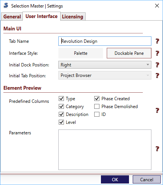
Task: Choose the Palette interface style
Action: click(81, 53)
